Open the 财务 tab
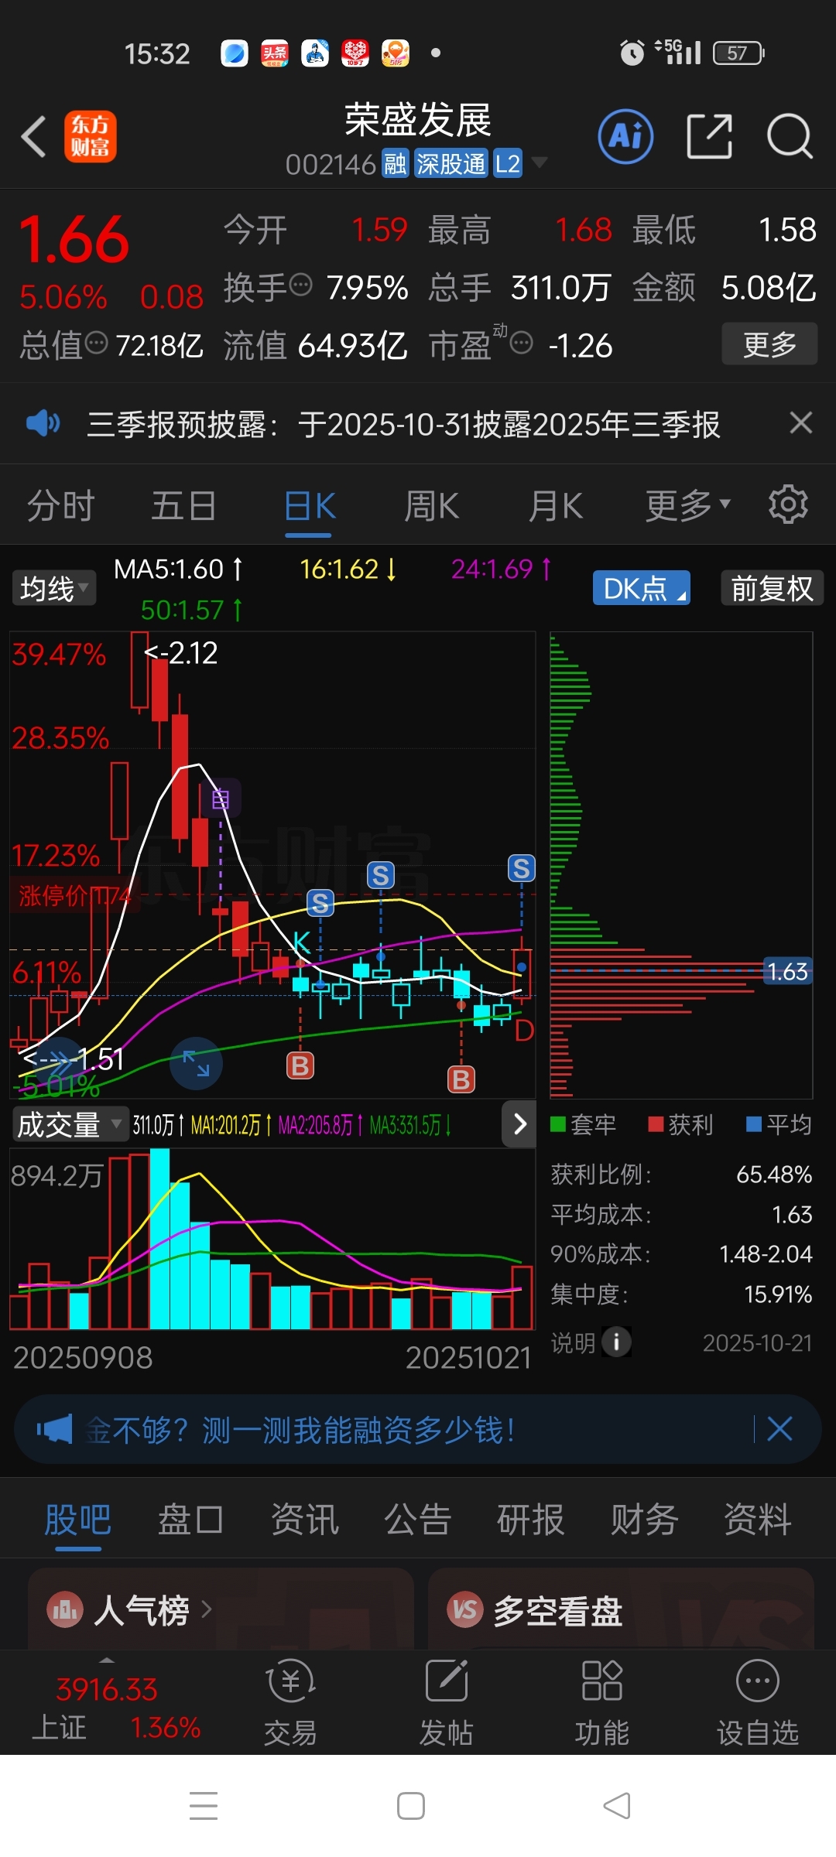 tap(644, 1519)
